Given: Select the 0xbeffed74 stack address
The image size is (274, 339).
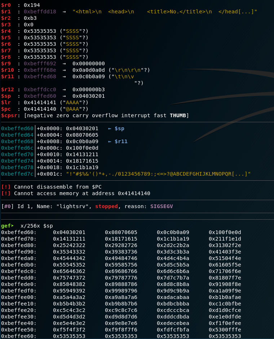Looking at the screenshot, I should 17,161.
